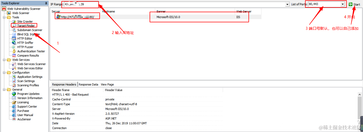Click the server icon in the result row
Viewport: 363px width, 132px height.
tap(58, 16)
